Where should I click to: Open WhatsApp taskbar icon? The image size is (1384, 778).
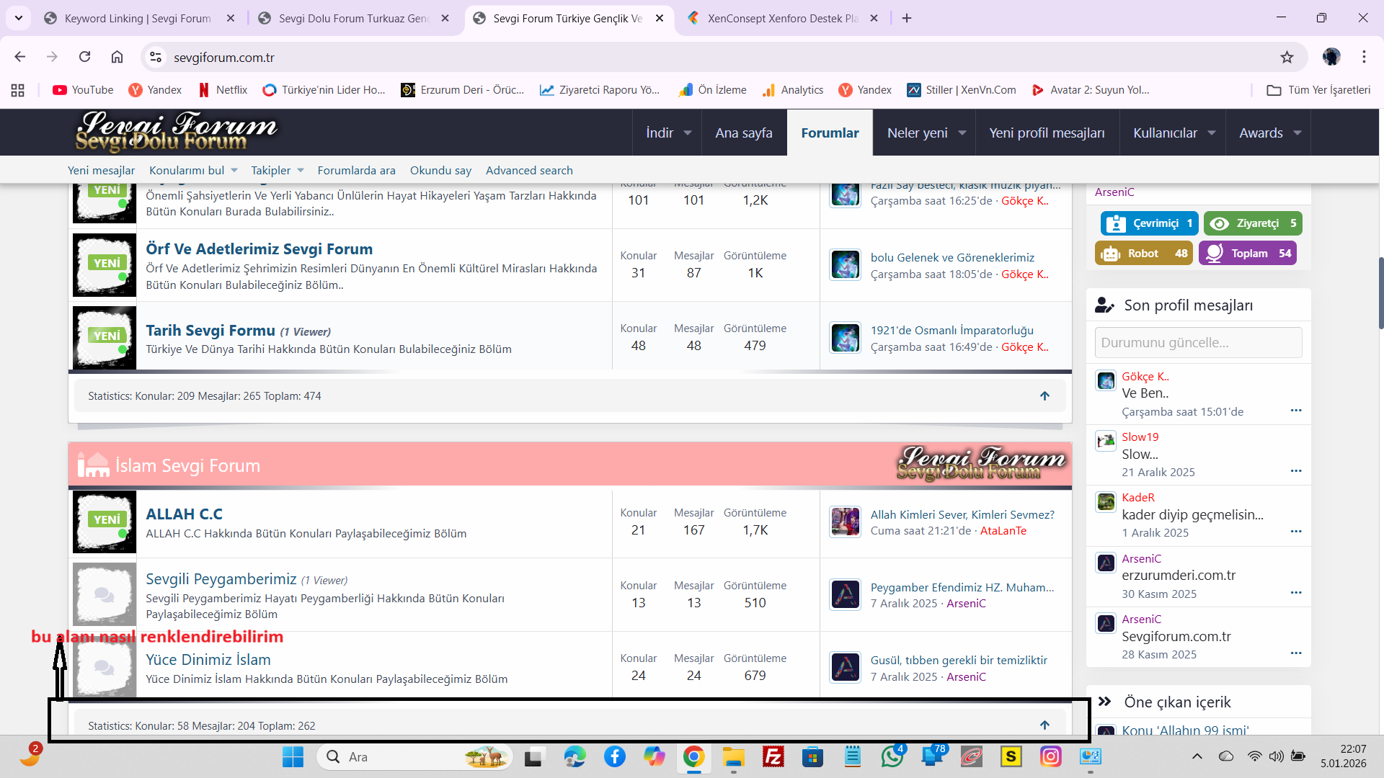[892, 756]
